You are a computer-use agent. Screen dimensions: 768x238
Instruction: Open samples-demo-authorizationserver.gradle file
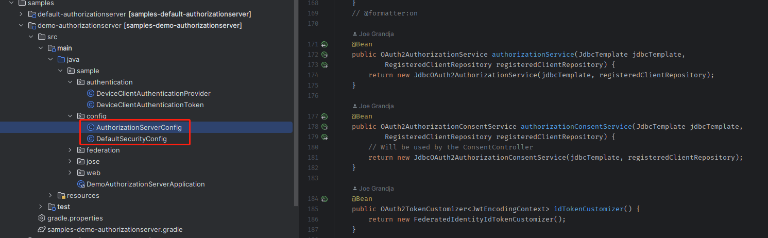point(115,229)
